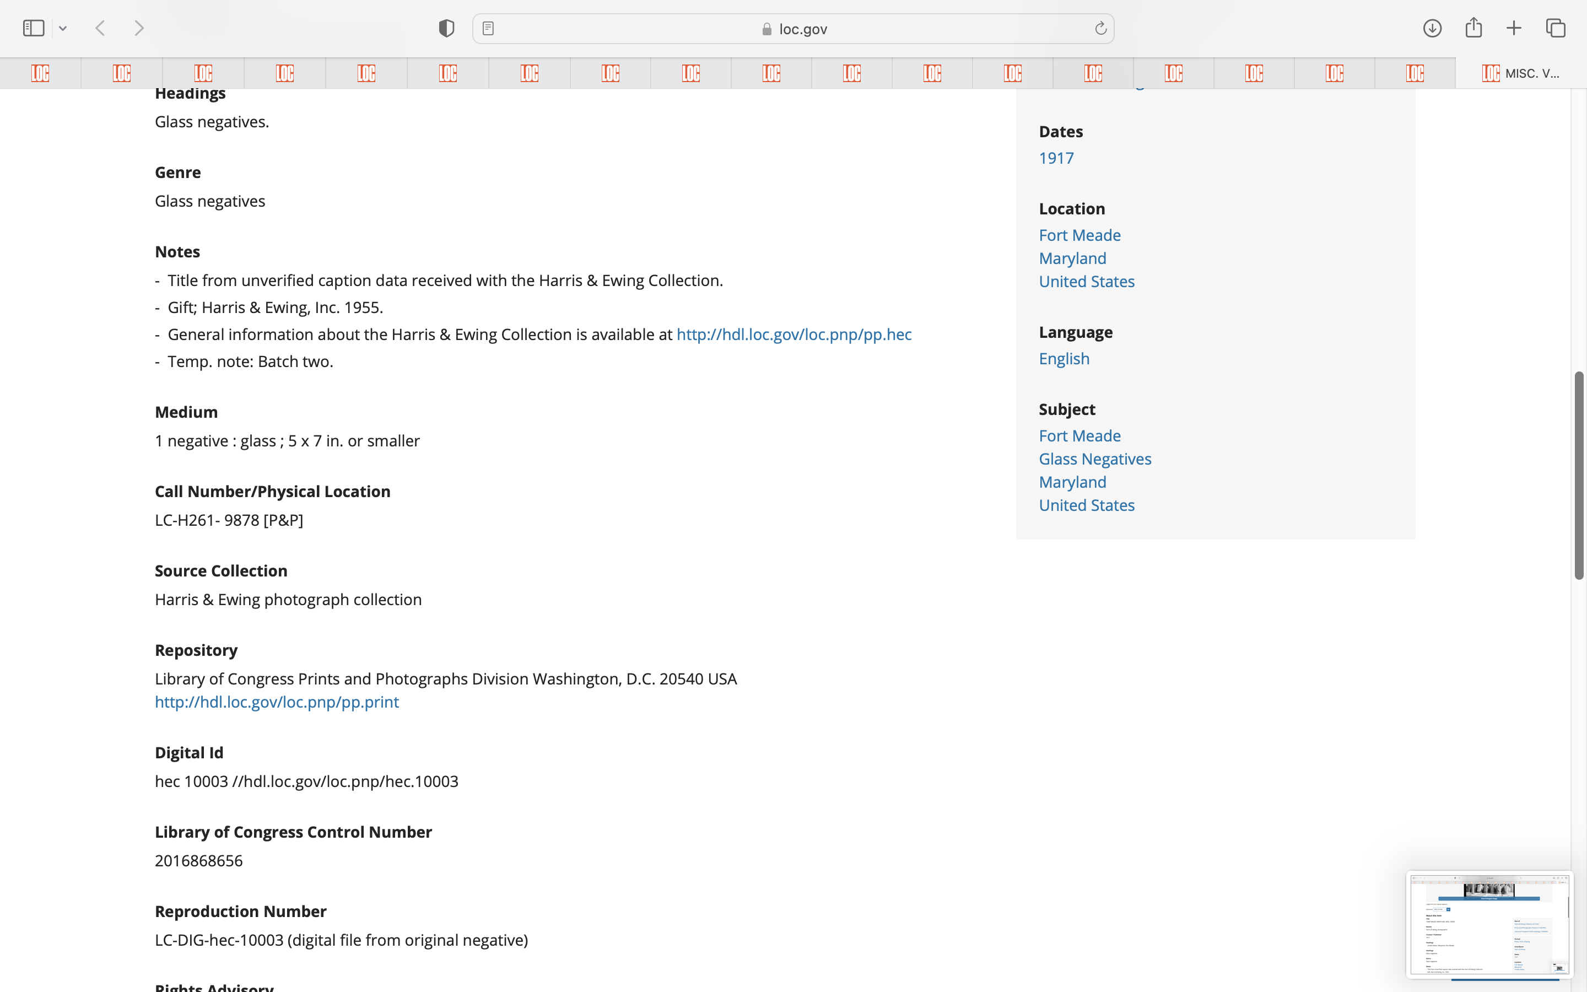Click the loc.gov address field
This screenshot has width=1587, height=992.
(793, 29)
